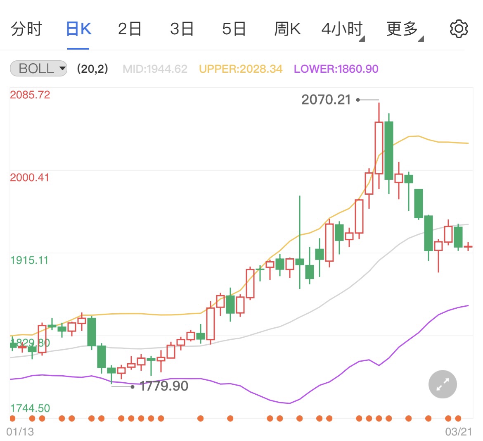Image resolution: width=483 pixels, height=441 pixels.
Task: Click the low marker label 1779.90
Action: tap(163, 386)
